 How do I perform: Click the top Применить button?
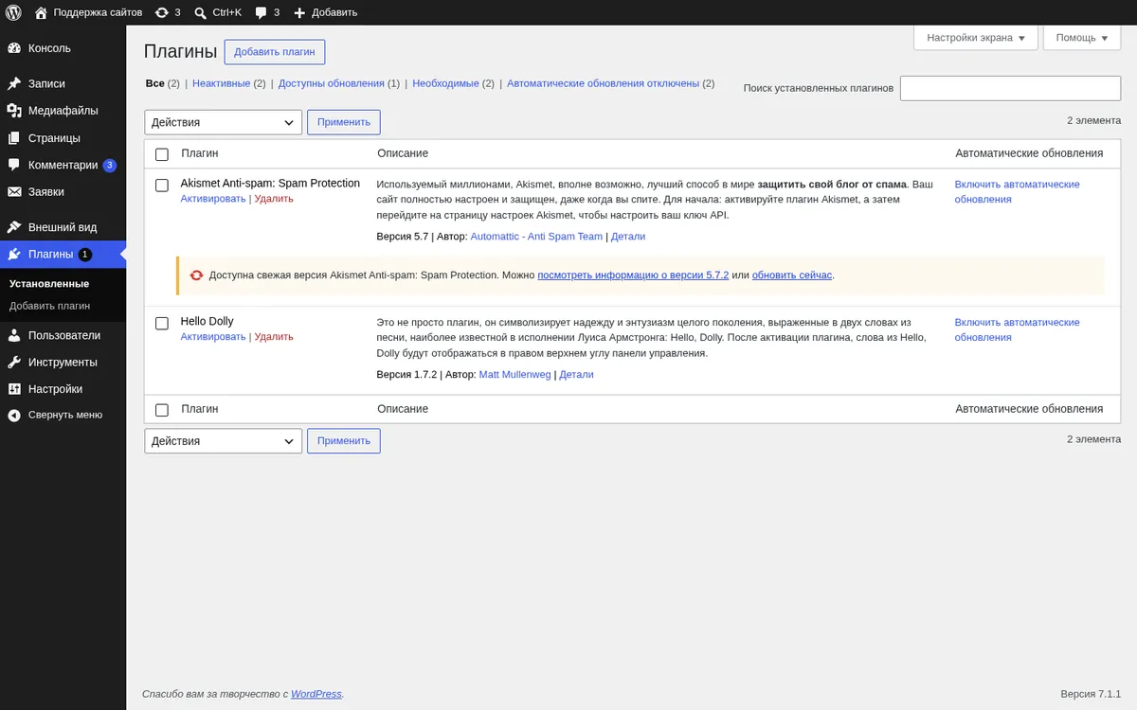(x=344, y=122)
